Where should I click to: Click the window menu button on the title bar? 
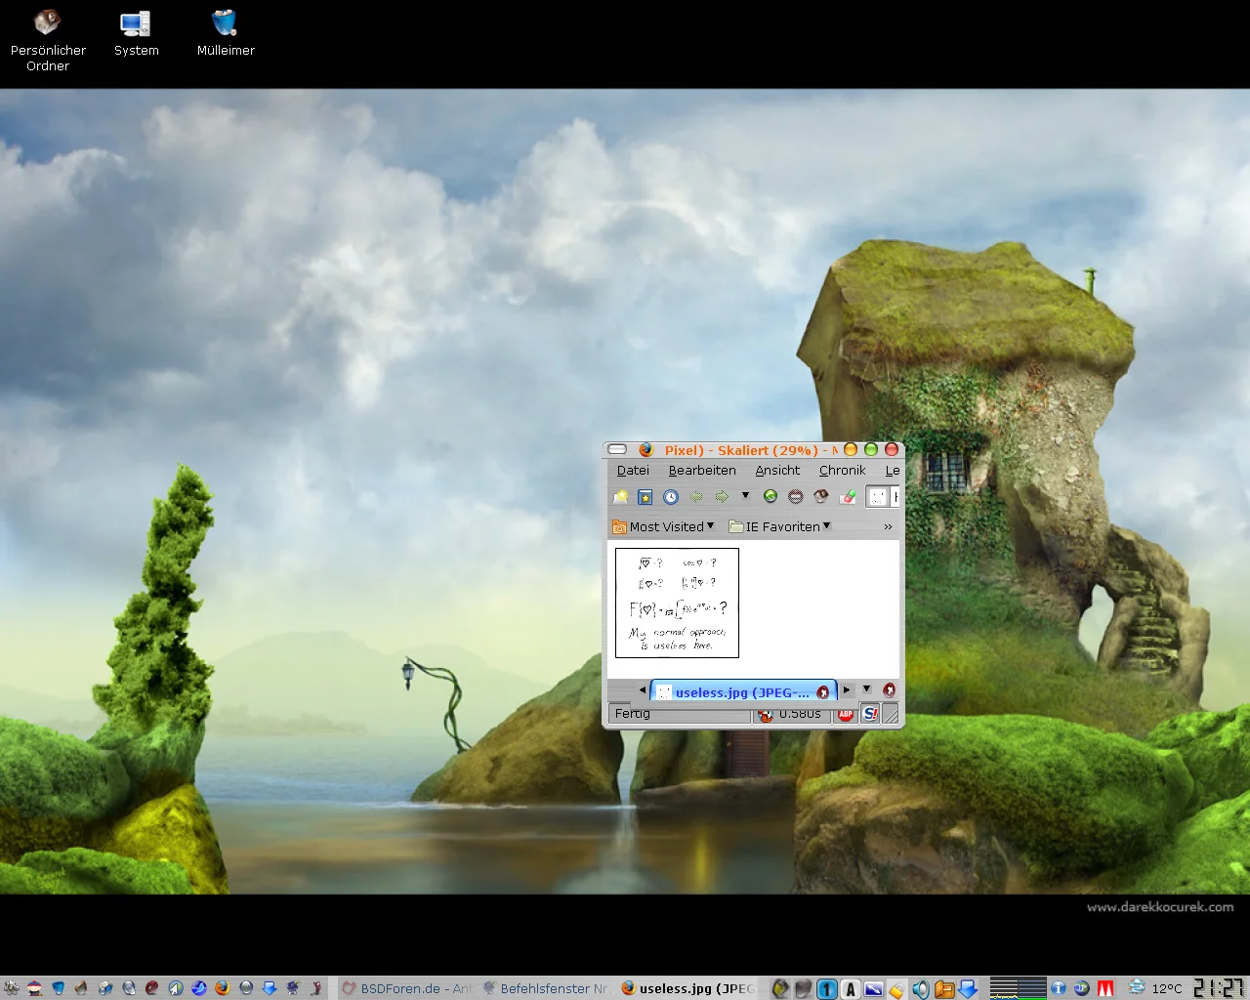tap(617, 449)
